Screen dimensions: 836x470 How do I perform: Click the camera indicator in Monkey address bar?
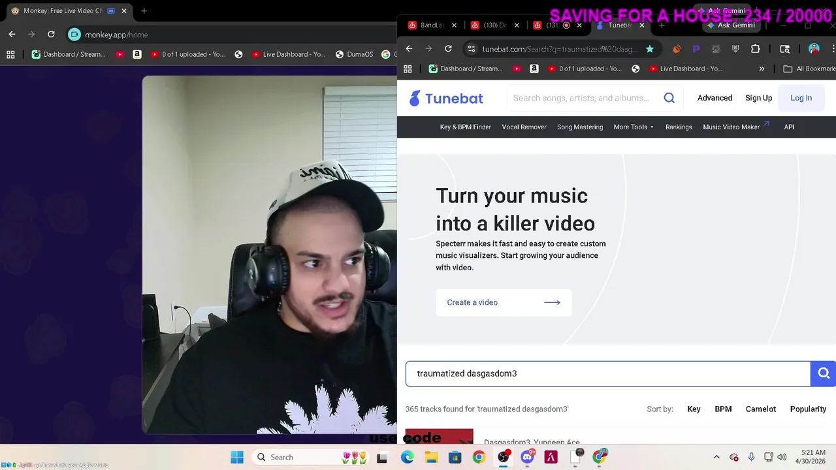(74, 35)
